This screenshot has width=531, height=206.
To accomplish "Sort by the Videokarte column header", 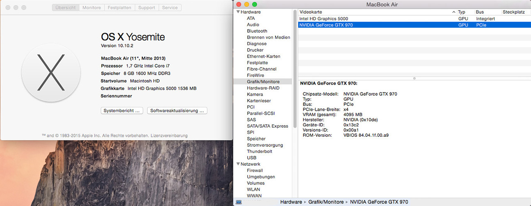I will 377,12.
